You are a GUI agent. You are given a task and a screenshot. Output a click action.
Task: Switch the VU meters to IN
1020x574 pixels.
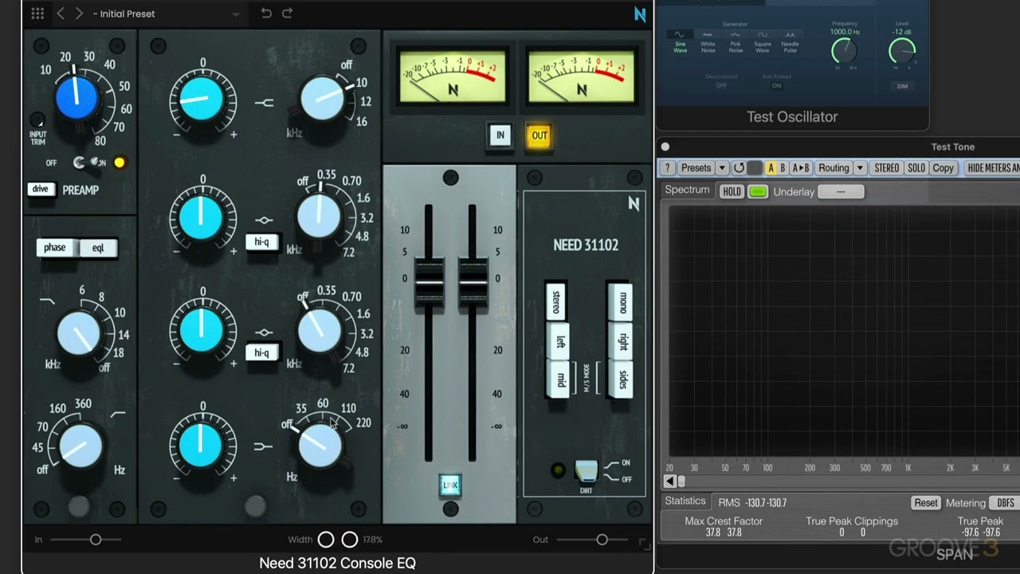500,136
